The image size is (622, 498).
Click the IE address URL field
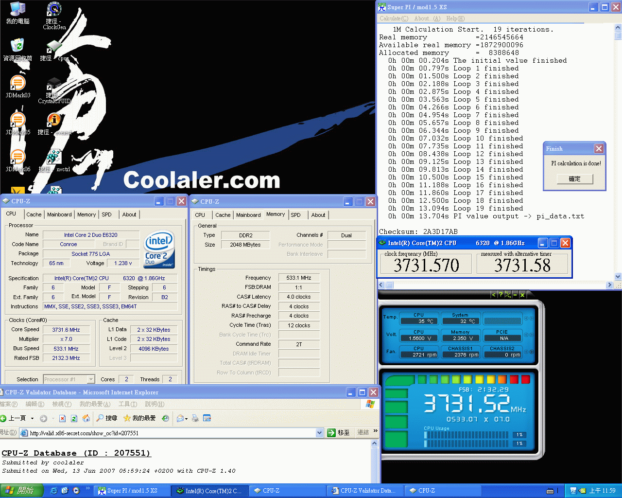pos(172,433)
